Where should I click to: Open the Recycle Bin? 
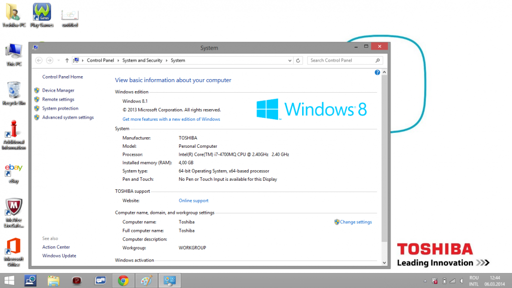[x=14, y=93]
